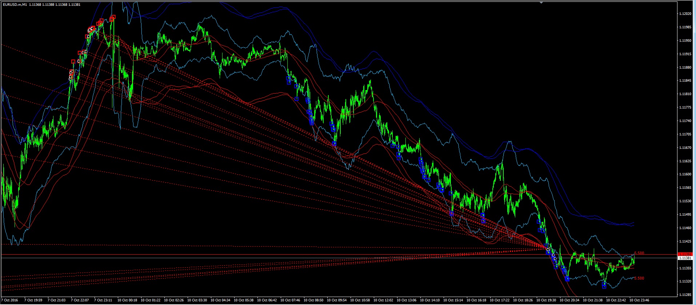
Task: Click the 1.11355 price scale label
Action: (685, 268)
